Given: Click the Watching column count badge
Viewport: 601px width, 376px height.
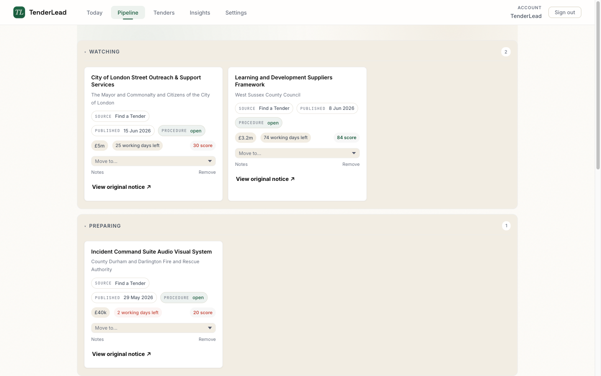Looking at the screenshot, I should click(506, 52).
